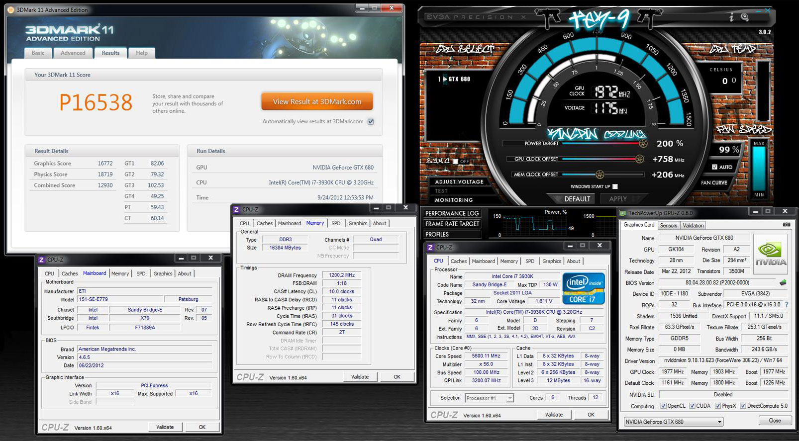The height and width of the screenshot is (441, 799).
Task: Uncheck the AUTO fan speed checkbox
Action: coord(715,167)
